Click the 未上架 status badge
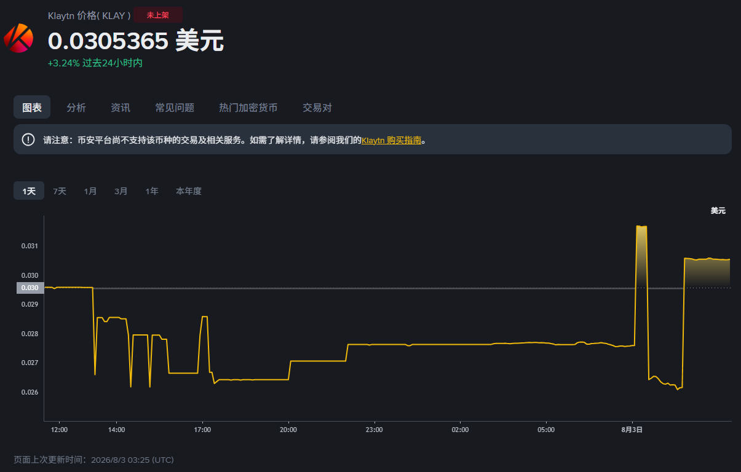This screenshot has width=741, height=472. (157, 15)
